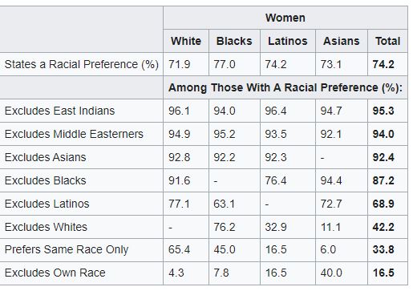Click the 40.0 Asians own race cell
417x291 pixels.
click(x=331, y=273)
